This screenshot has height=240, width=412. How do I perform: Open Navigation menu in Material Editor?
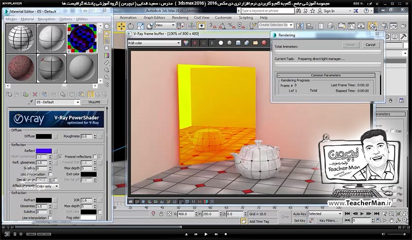pyautogui.click(x=46, y=19)
